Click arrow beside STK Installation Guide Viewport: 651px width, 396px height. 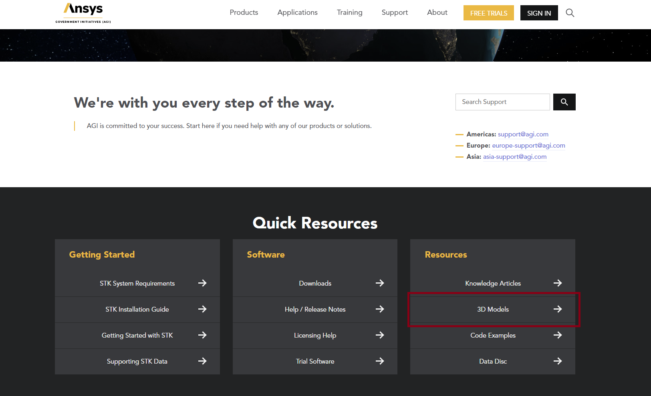202,309
